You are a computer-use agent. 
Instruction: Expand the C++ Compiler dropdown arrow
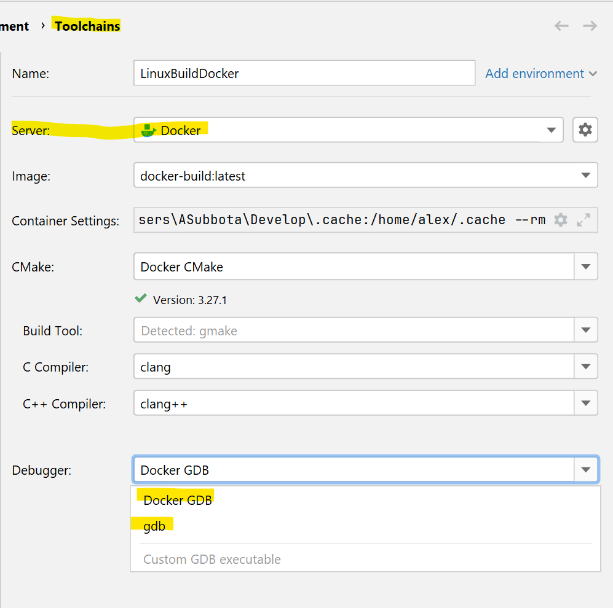click(585, 403)
